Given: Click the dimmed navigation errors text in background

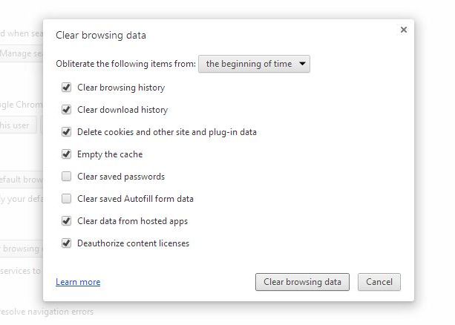Looking at the screenshot, I should (x=46, y=312).
